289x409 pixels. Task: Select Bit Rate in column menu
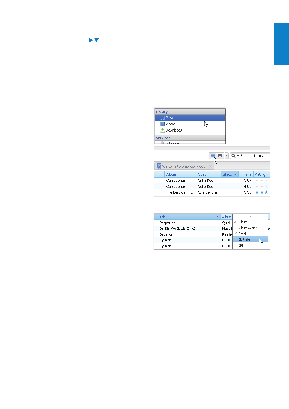[244, 239]
